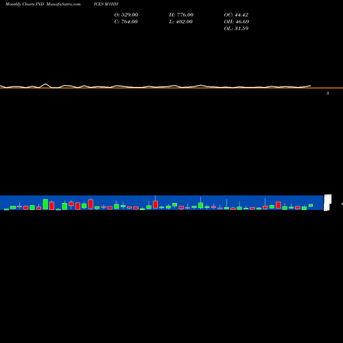Select the high value "H: 776.00"
The height and width of the screenshot is (343, 343).
pyautogui.click(x=181, y=15)
